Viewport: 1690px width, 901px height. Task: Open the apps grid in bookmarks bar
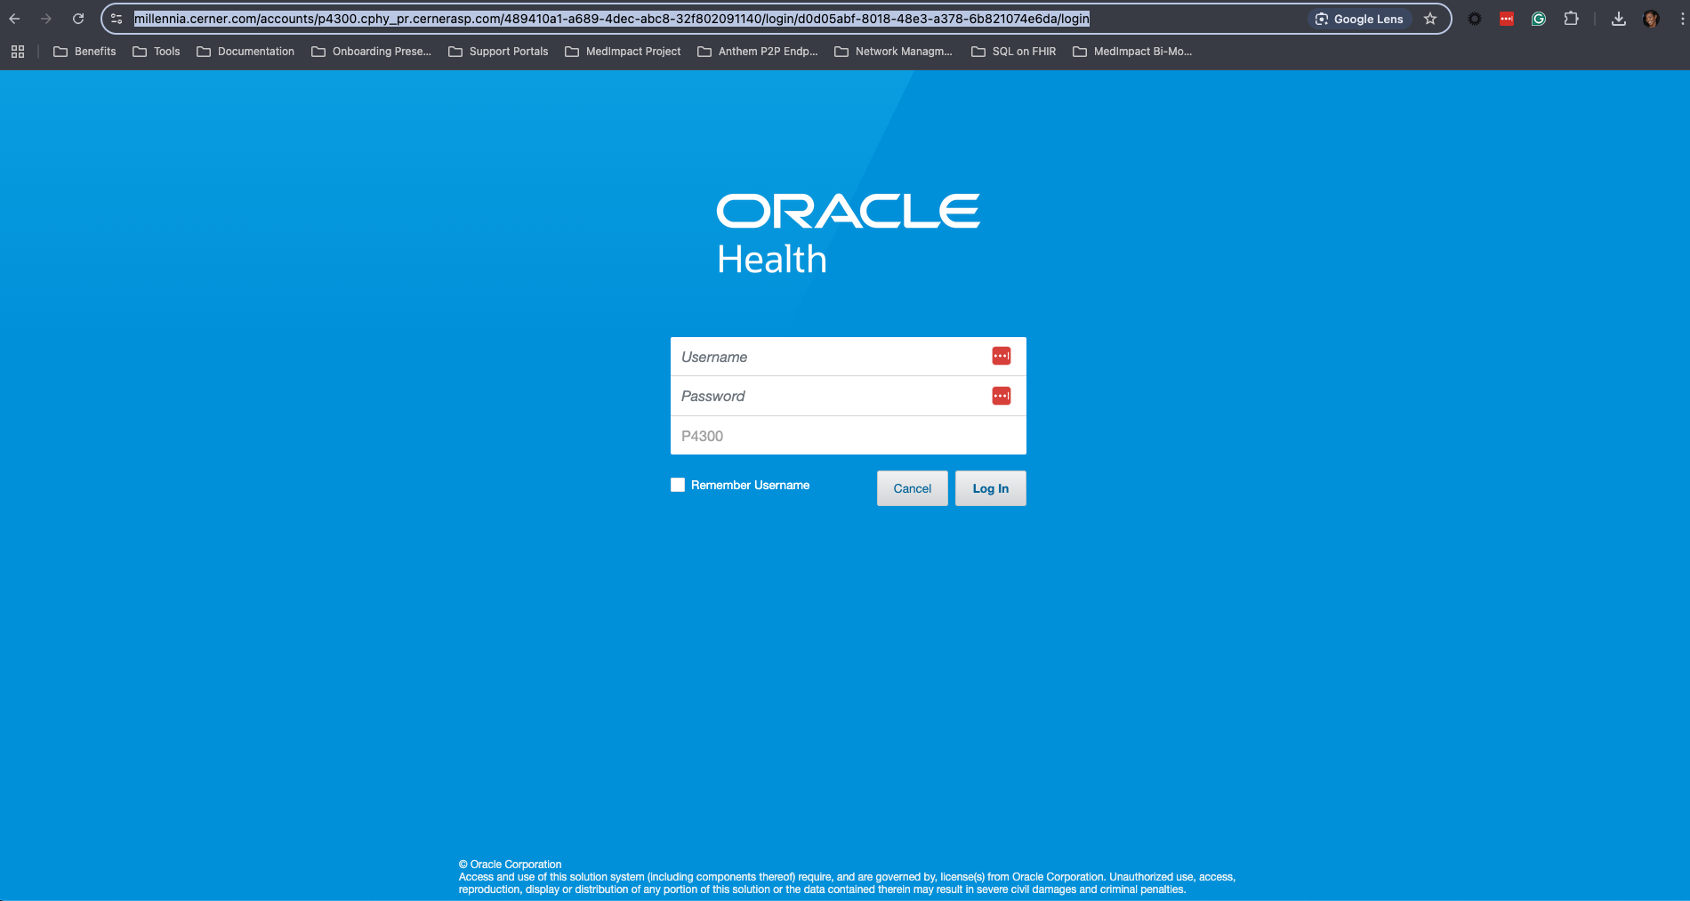coord(18,52)
